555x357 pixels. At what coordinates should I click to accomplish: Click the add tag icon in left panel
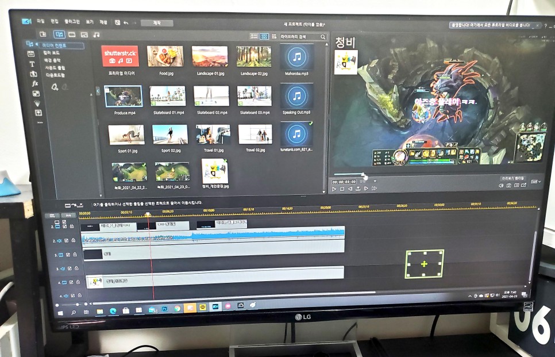[x=55, y=87]
